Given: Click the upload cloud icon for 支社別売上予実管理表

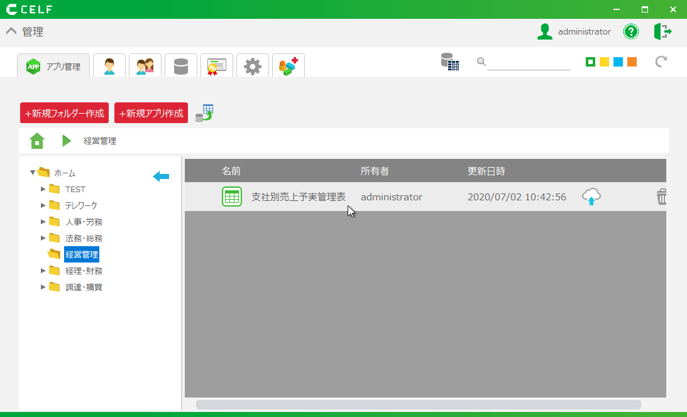Looking at the screenshot, I should [591, 197].
